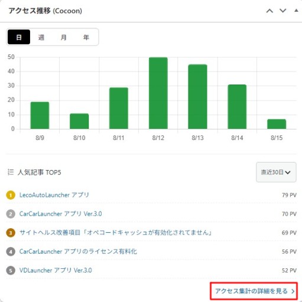This screenshot has width=302, height=302.
Task: Open the LecoAutoLauncher アプリ article link
Action: click(54, 195)
